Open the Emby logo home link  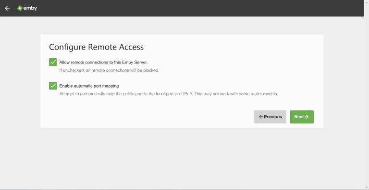[x=27, y=8]
